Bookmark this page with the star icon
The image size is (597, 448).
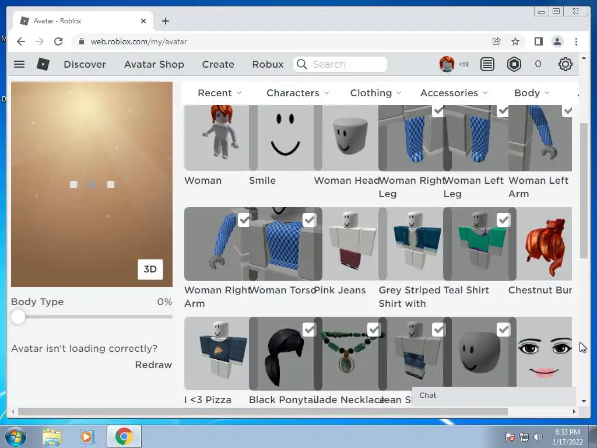515,41
